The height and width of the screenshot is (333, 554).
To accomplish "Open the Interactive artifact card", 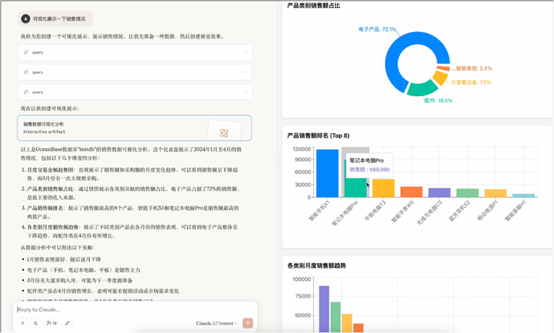I will tap(135, 128).
